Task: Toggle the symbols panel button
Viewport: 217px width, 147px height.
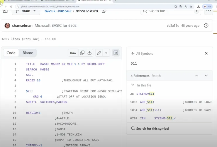Action: click(x=116, y=53)
